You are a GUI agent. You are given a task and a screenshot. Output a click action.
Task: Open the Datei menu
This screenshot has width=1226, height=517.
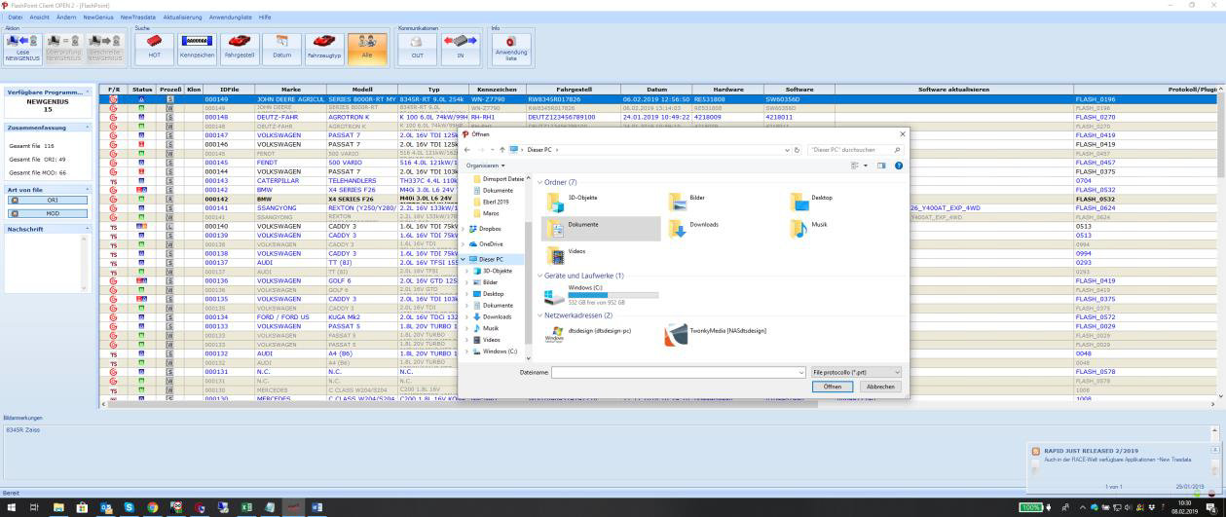pos(14,18)
